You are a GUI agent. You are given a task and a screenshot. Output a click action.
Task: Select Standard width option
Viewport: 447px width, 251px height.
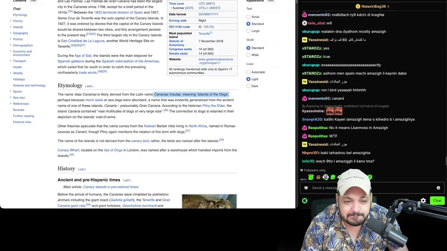tap(248, 48)
